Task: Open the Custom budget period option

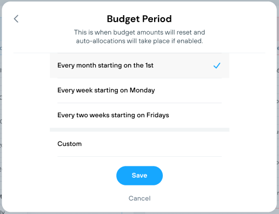Action: pyautogui.click(x=139, y=144)
